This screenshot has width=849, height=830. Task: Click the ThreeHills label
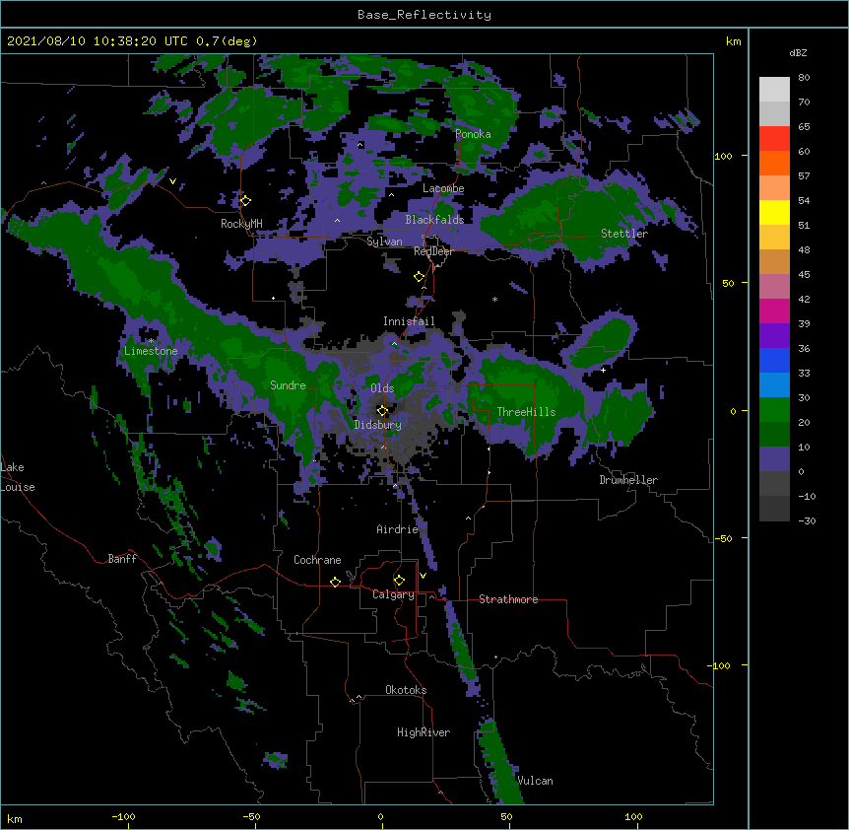[526, 412]
